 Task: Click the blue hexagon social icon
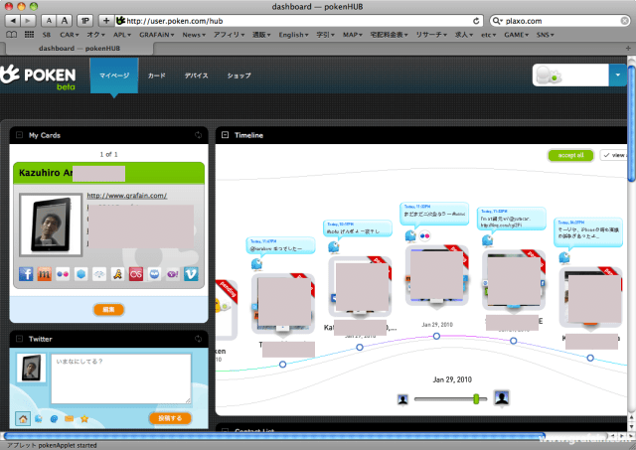[80, 274]
